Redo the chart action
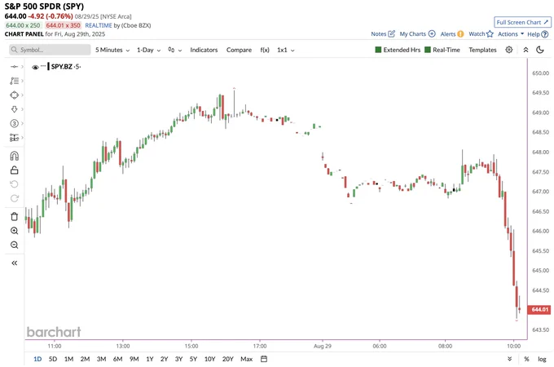This screenshot has height=367, width=554. (14, 198)
